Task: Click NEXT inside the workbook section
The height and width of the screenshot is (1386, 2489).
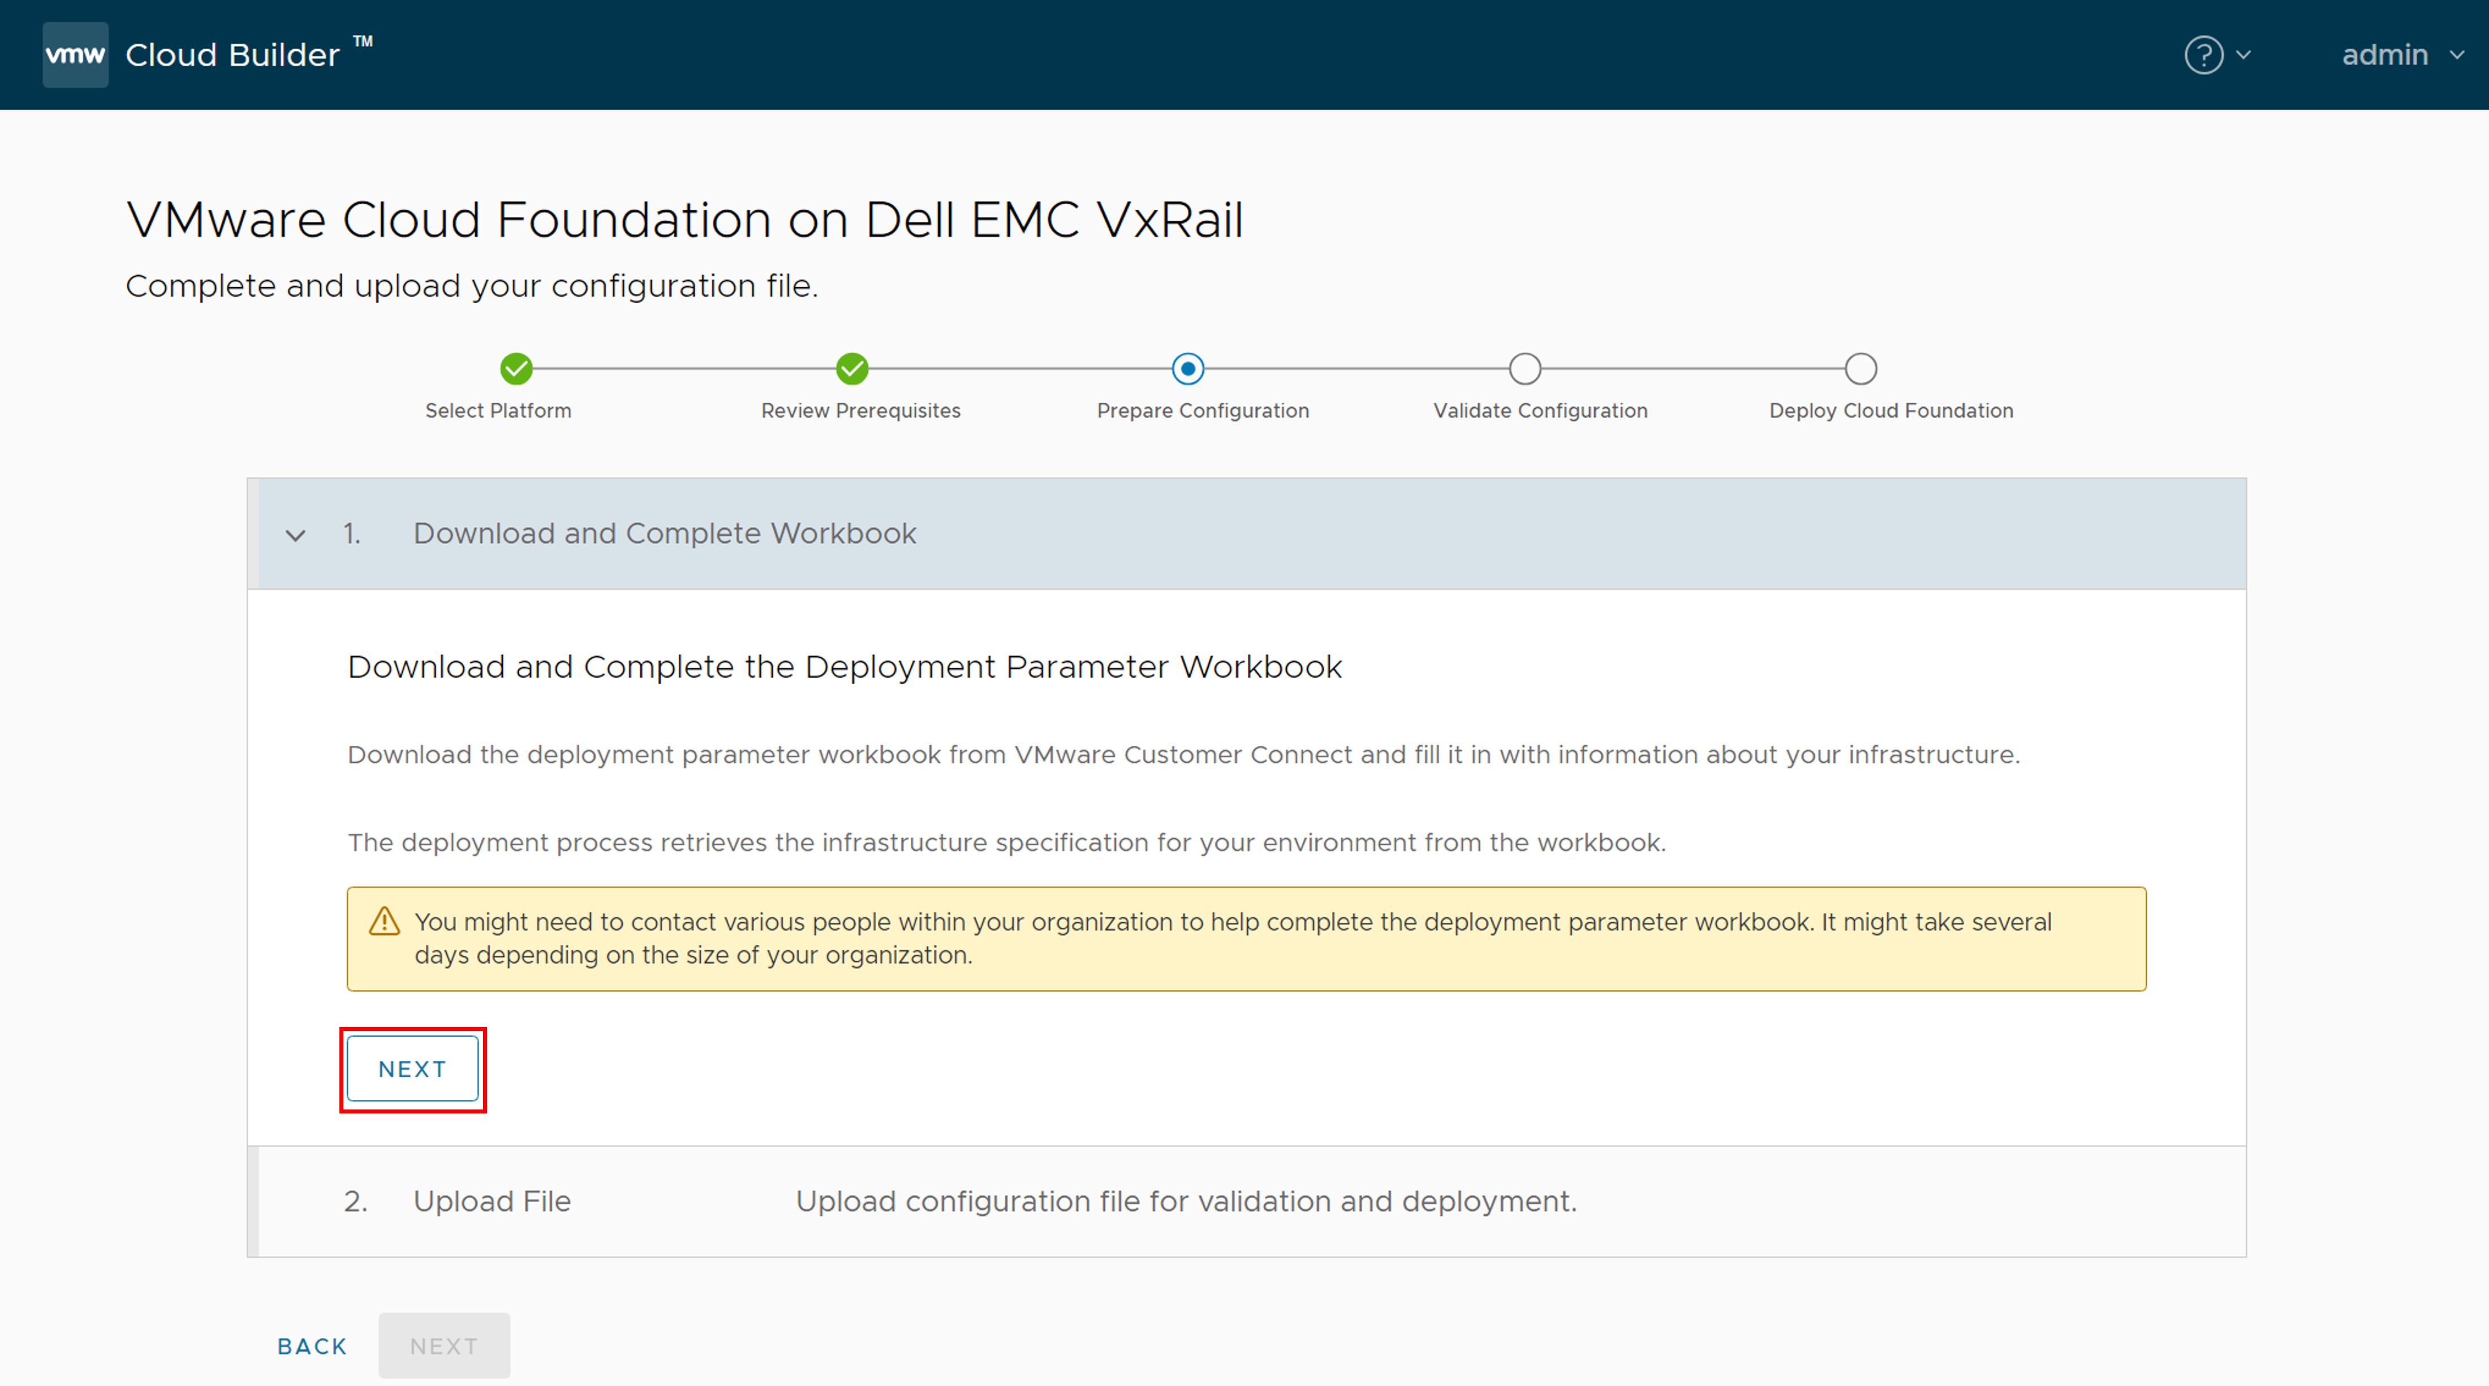Action: click(x=412, y=1069)
